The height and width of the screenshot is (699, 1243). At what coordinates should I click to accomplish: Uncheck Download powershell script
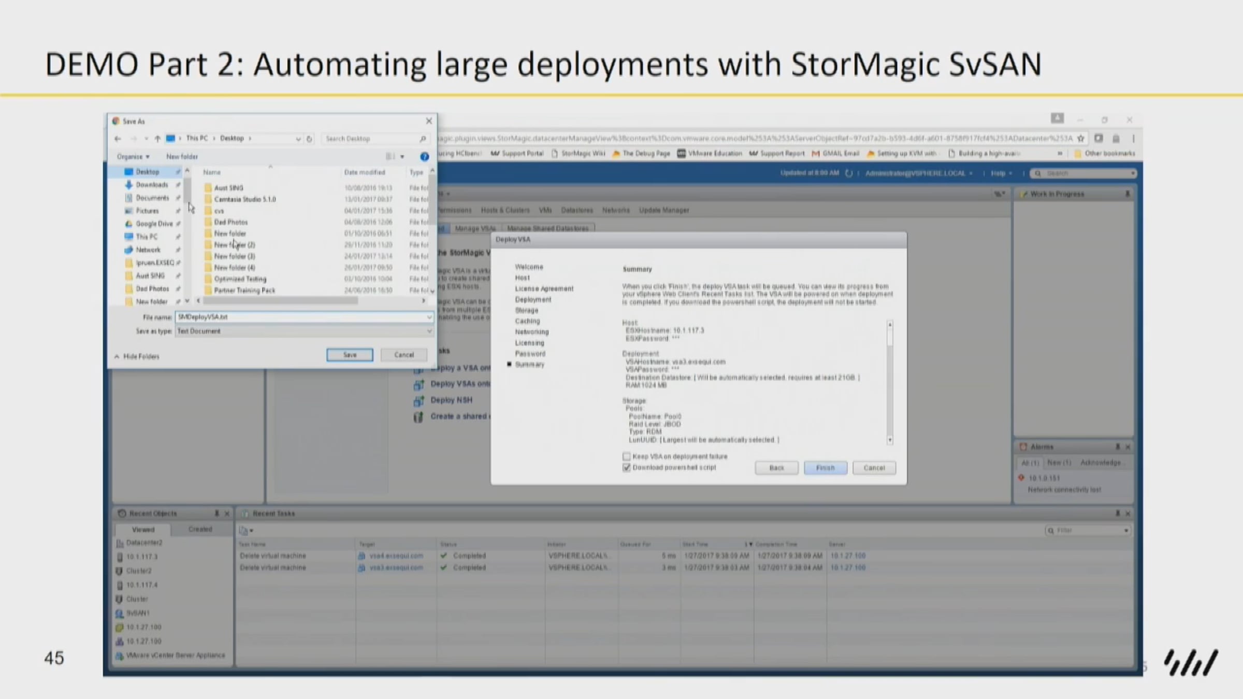[627, 468]
